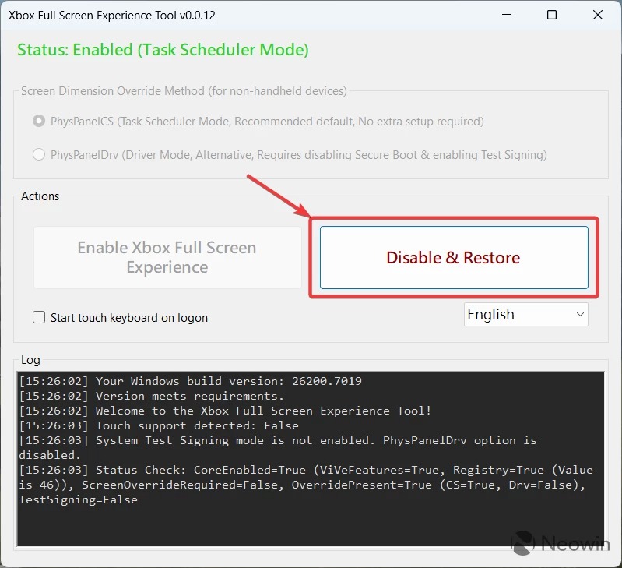Toggle the Start touch keyboard on logon checkbox
This screenshot has width=622, height=568.
tap(39, 317)
